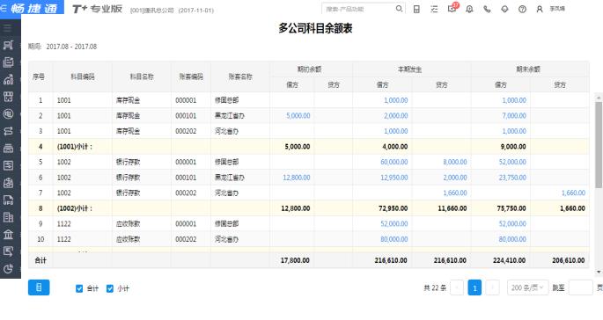Click the user name next to profile icon

557,9
